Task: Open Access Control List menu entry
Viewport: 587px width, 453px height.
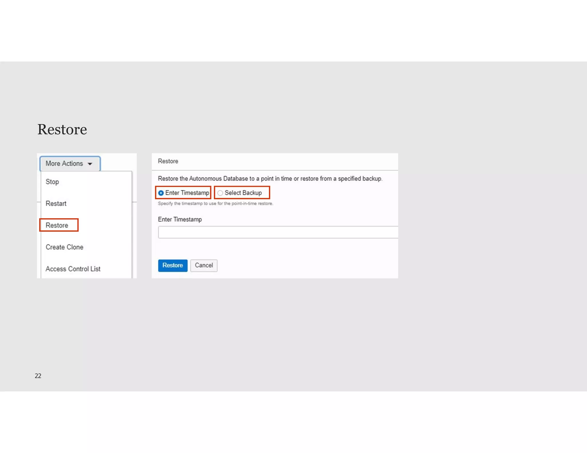Action: point(73,269)
